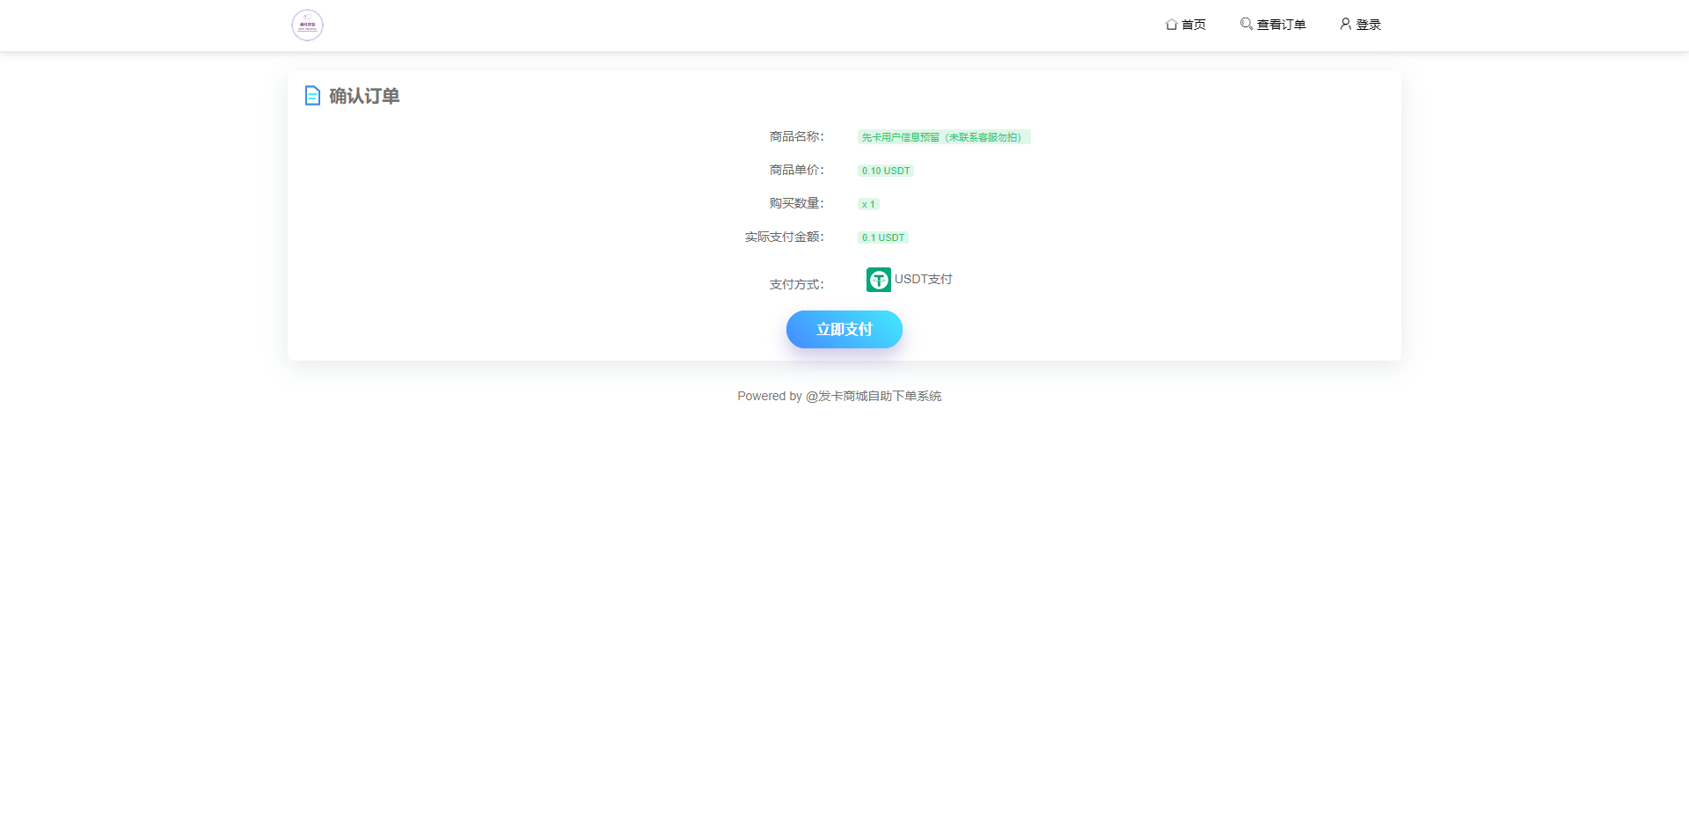
Task: Click the USDT支付 payment method label
Action: click(924, 279)
